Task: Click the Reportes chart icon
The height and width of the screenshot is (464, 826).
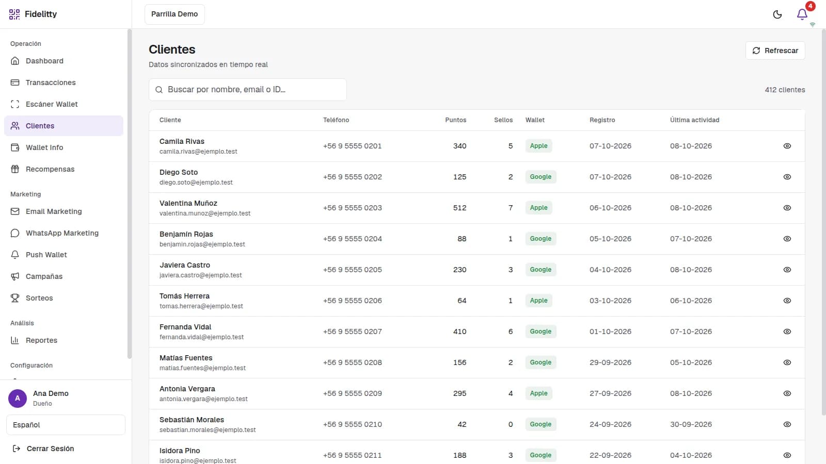Action: 15,340
